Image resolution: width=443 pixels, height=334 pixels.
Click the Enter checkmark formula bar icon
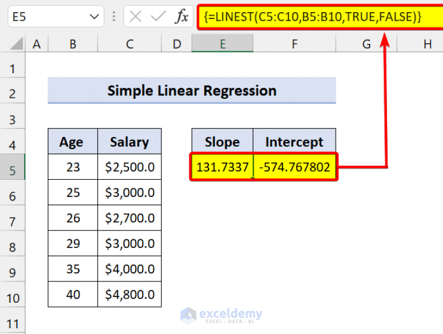tap(158, 17)
